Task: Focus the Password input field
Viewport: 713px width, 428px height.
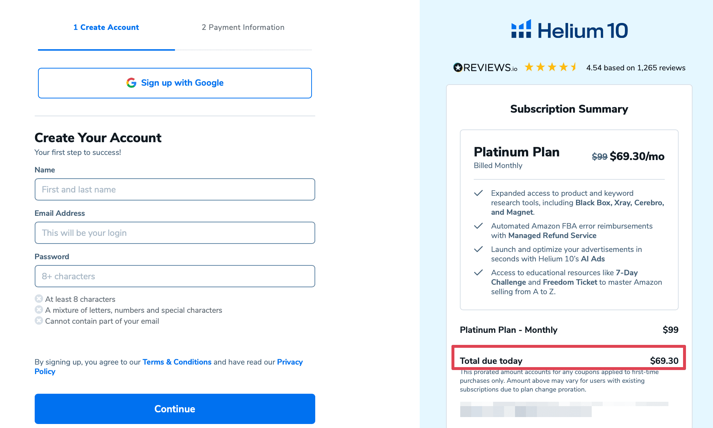Action: (x=175, y=276)
